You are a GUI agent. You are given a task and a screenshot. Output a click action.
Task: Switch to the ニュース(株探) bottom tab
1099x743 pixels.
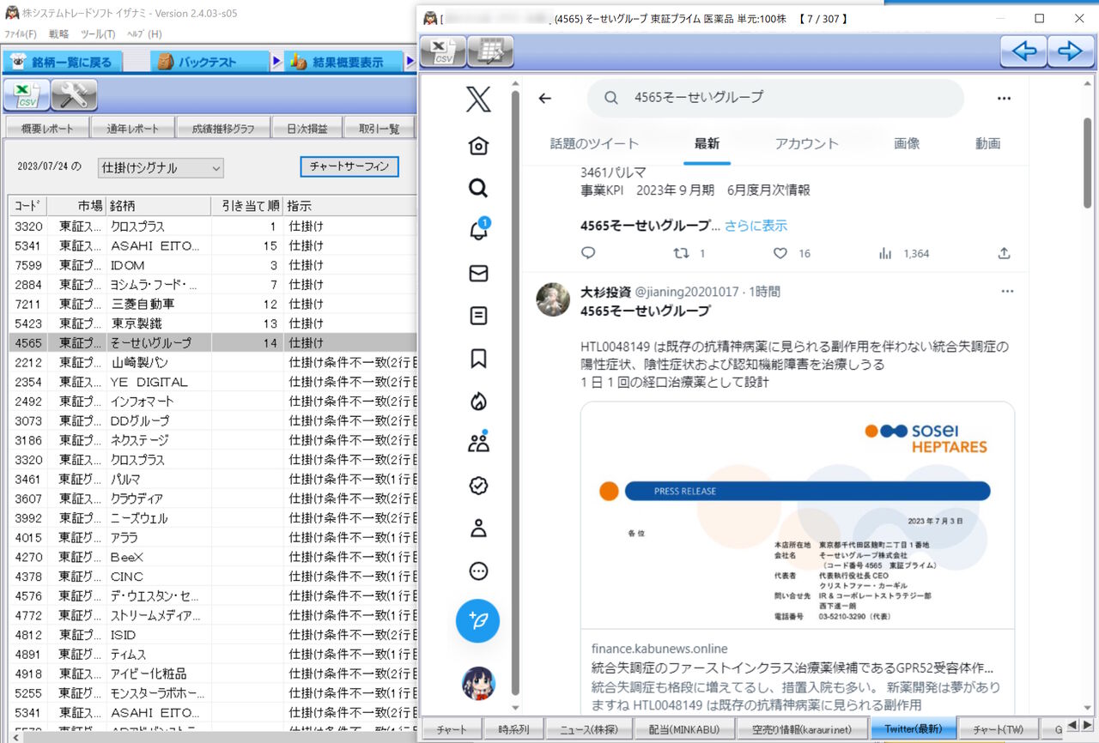pyautogui.click(x=590, y=729)
